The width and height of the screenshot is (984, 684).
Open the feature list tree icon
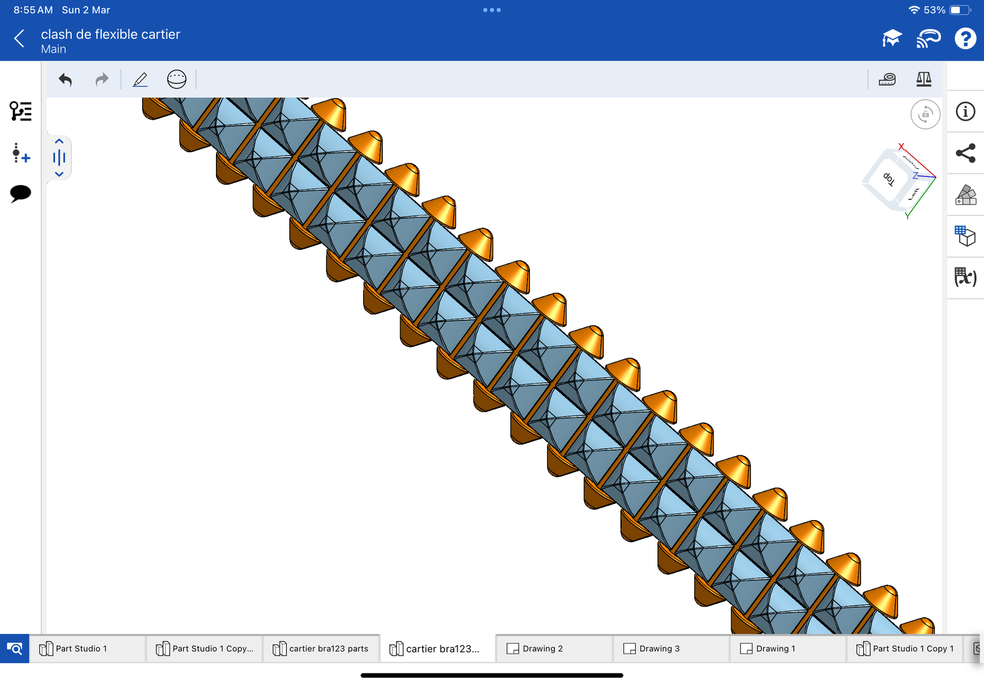(20, 111)
